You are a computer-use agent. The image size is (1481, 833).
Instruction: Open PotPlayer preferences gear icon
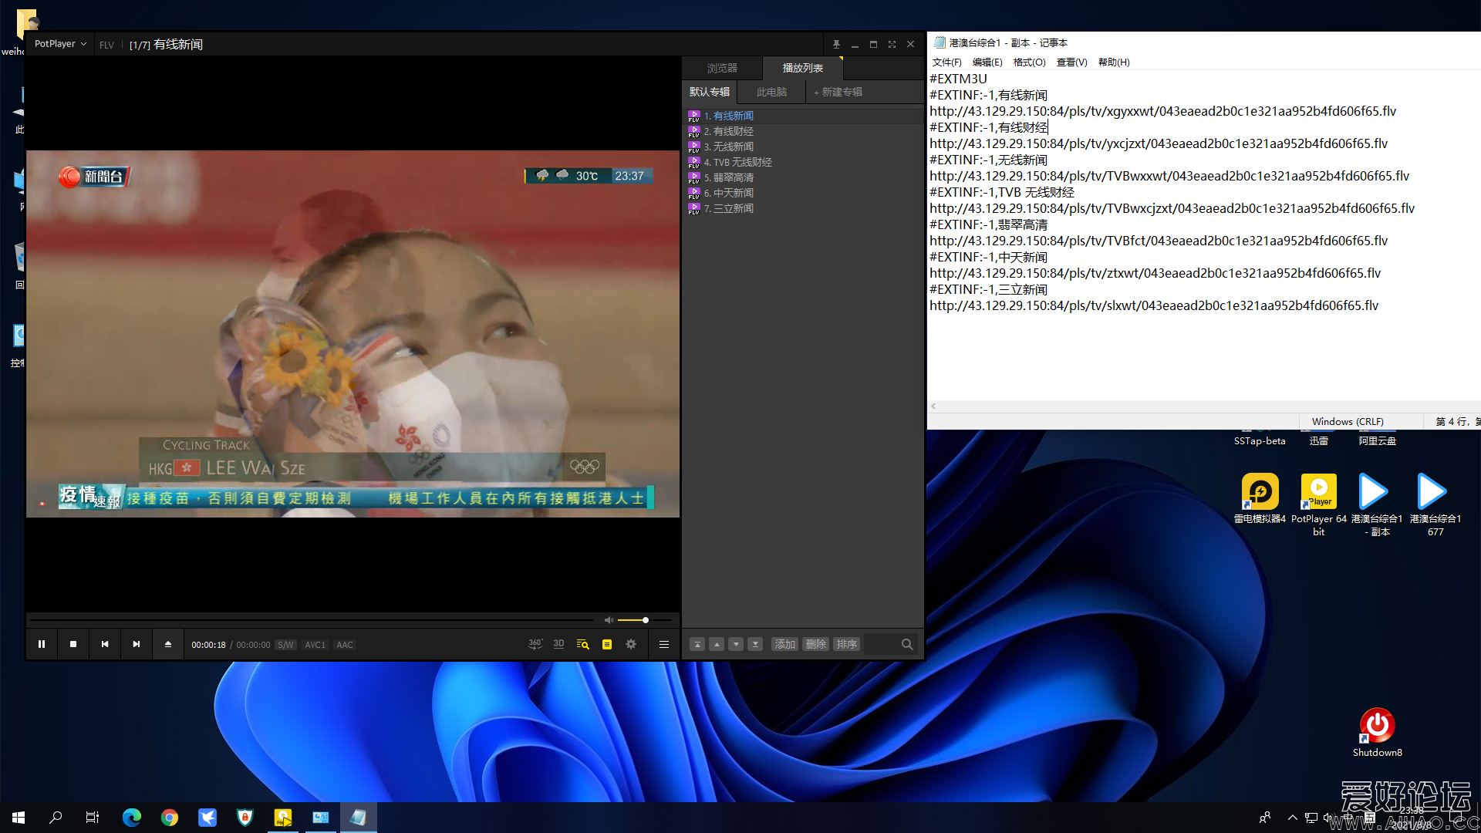coord(631,644)
